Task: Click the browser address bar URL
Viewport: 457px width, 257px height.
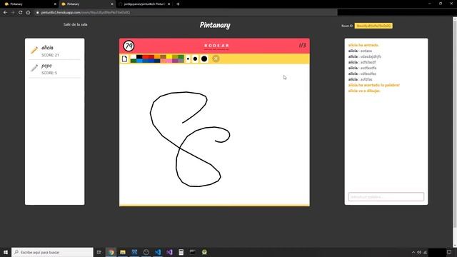Action: (x=86, y=13)
